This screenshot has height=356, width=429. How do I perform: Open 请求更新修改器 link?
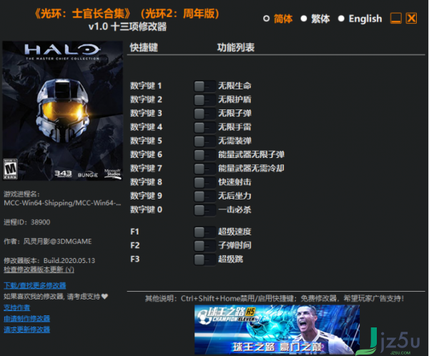pos(27,330)
